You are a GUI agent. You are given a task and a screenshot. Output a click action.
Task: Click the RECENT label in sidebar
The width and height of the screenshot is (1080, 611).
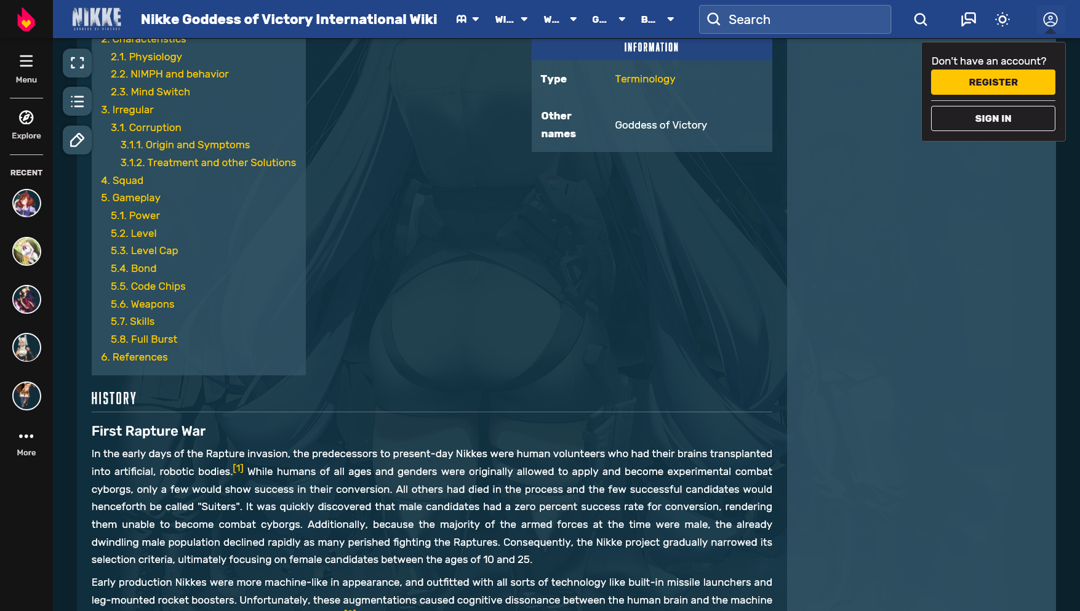[x=26, y=173]
